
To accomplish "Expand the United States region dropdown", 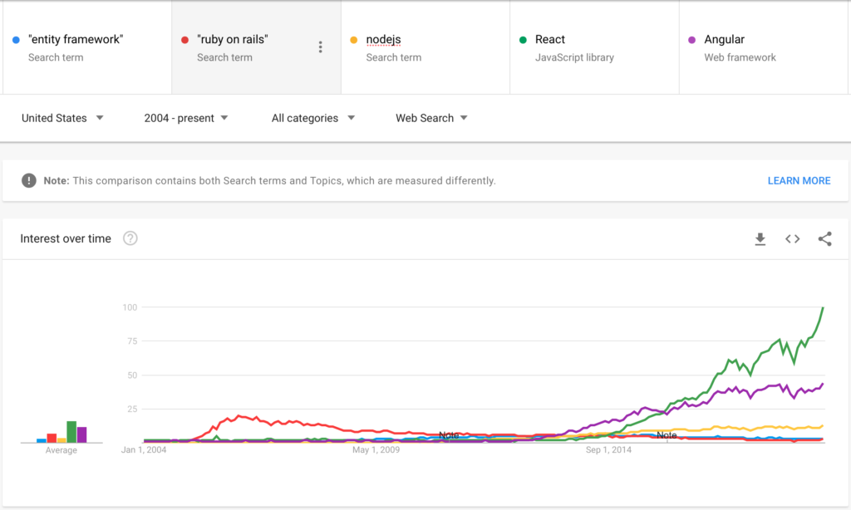I will [x=62, y=118].
